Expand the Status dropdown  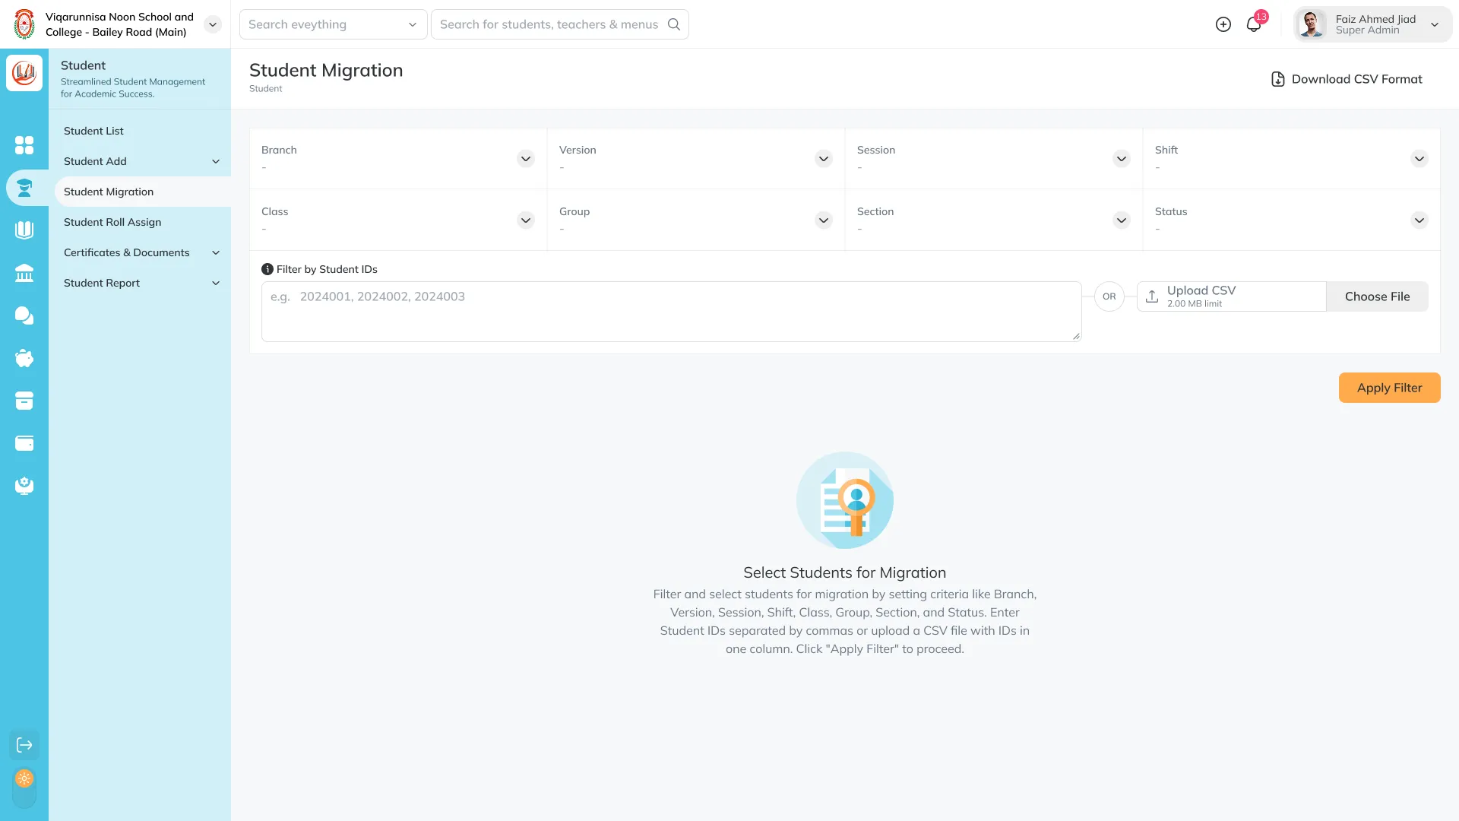click(1419, 220)
